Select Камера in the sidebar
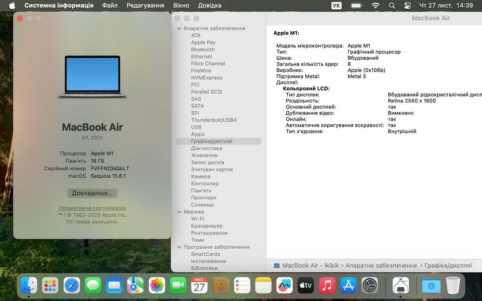This screenshot has width=482, height=301. point(201,177)
